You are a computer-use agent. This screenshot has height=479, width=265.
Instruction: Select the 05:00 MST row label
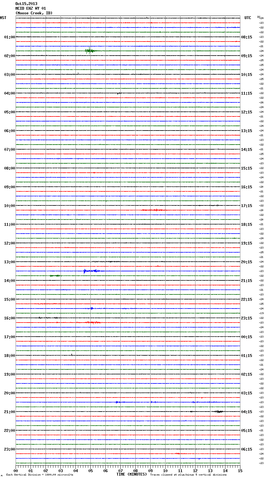[10, 112]
